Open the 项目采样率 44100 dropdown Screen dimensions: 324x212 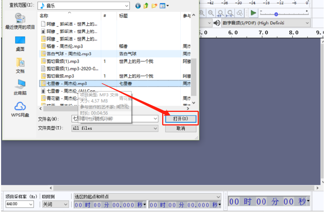[31, 204]
